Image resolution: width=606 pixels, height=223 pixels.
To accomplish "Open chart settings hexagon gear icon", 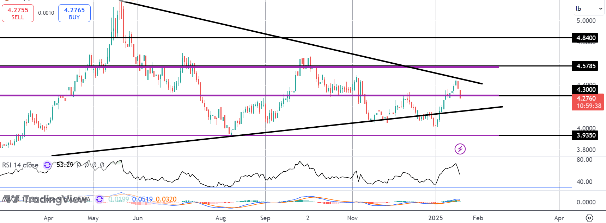I will pyautogui.click(x=589, y=218).
